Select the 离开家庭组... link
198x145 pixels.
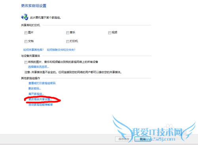pos(36,94)
